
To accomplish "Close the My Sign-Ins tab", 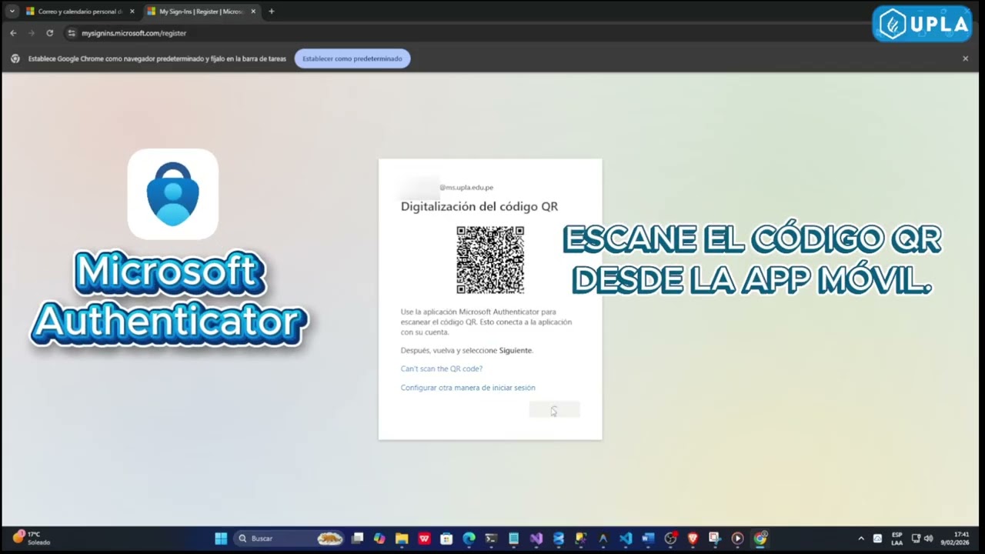I will pyautogui.click(x=253, y=12).
